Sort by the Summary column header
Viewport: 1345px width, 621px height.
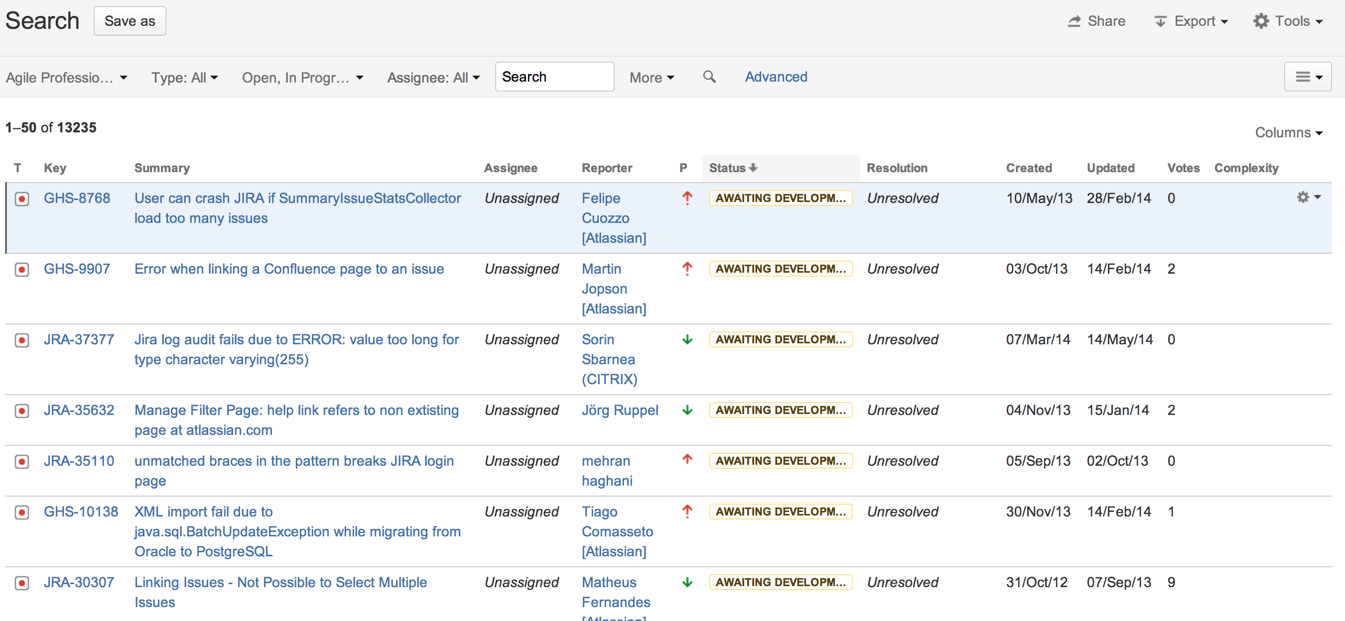[162, 168]
